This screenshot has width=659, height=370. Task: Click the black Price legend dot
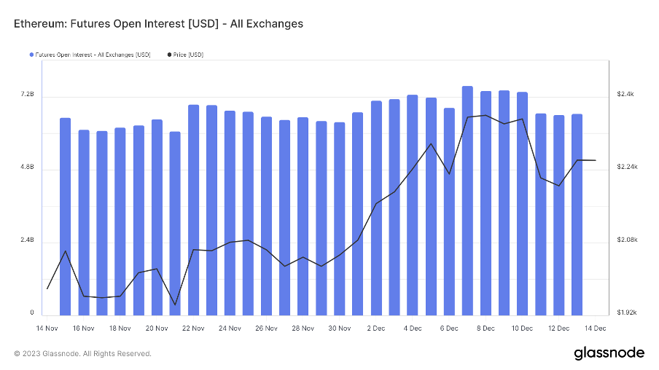(x=170, y=55)
